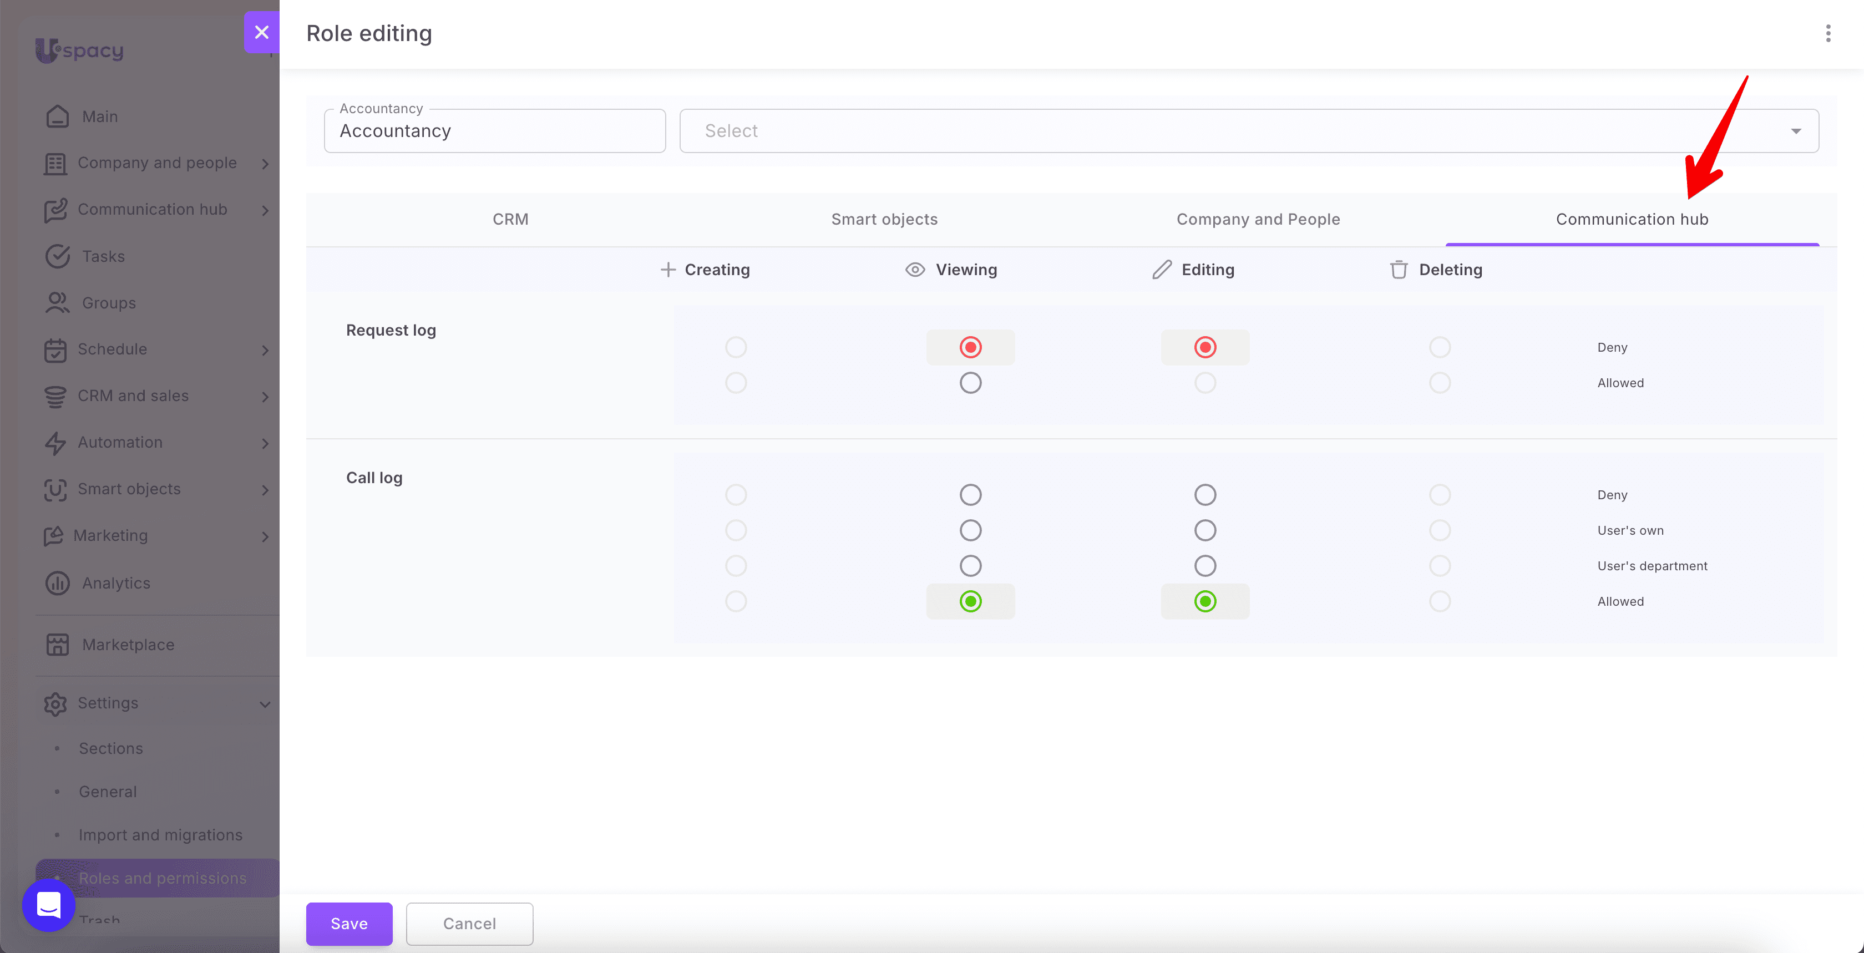Select Allowed for Call log Editing
Screen dimensions: 1864x953
tap(1205, 601)
